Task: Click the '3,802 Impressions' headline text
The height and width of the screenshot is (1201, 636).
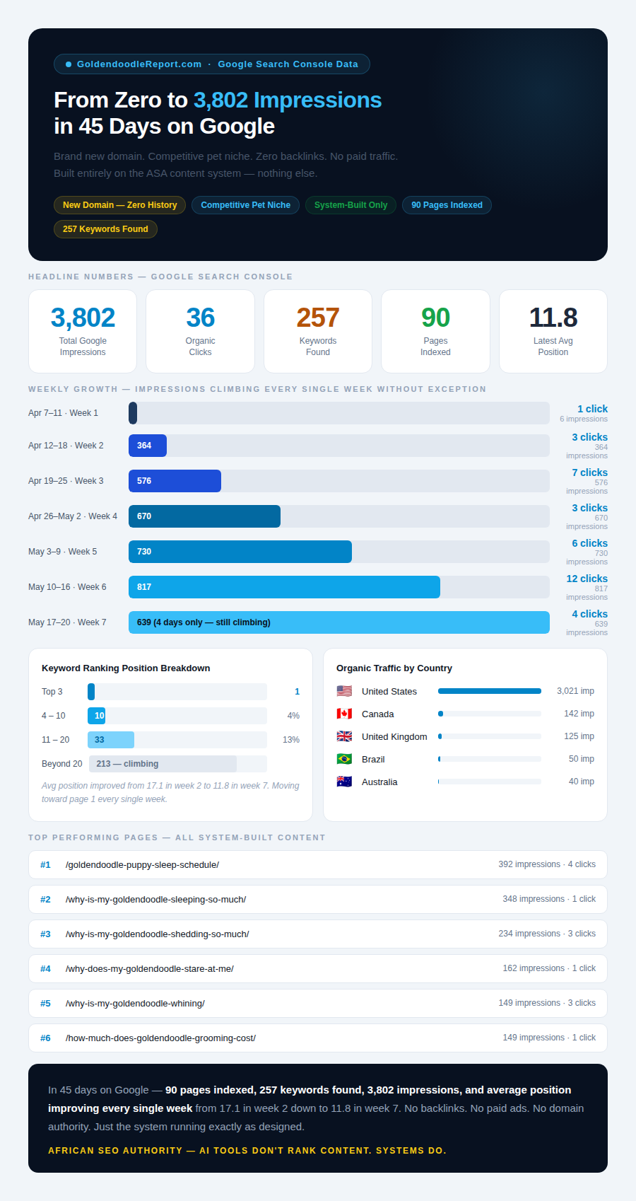Action: click(288, 100)
